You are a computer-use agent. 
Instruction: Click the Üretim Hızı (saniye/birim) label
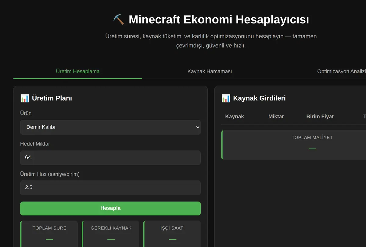click(x=50, y=174)
